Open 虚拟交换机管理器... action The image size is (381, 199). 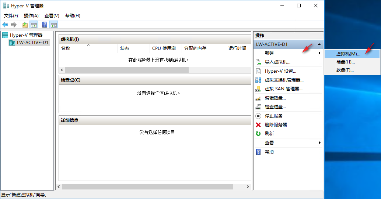click(284, 80)
